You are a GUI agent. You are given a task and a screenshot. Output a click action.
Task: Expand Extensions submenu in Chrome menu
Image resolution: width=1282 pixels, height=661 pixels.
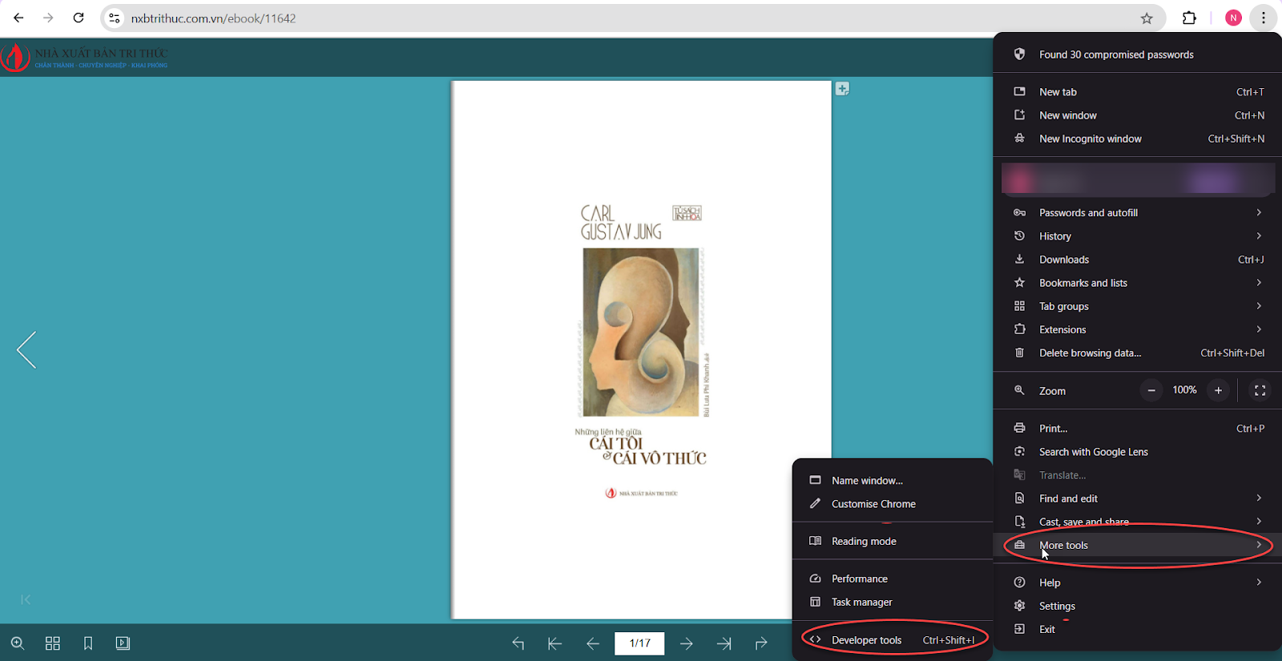click(x=1137, y=329)
